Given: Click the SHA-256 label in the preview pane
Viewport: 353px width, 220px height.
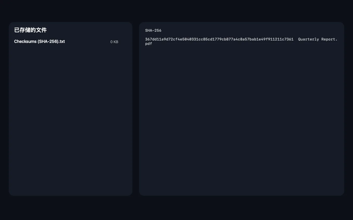Looking at the screenshot, I should point(153,30).
